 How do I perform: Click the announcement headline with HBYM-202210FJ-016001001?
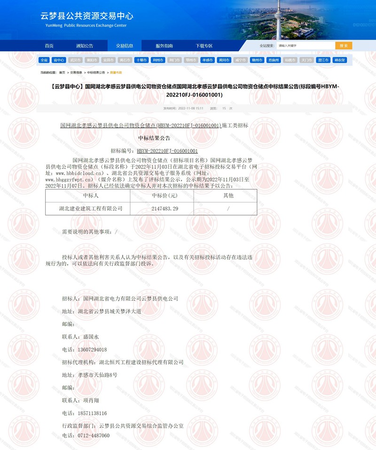point(195,90)
